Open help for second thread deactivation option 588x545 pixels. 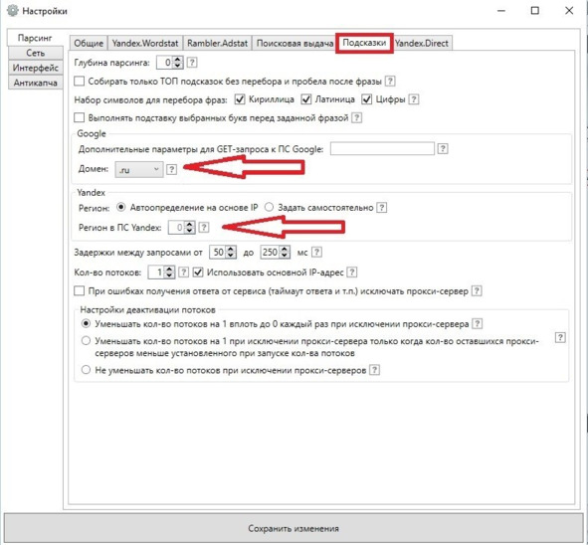coord(560,337)
